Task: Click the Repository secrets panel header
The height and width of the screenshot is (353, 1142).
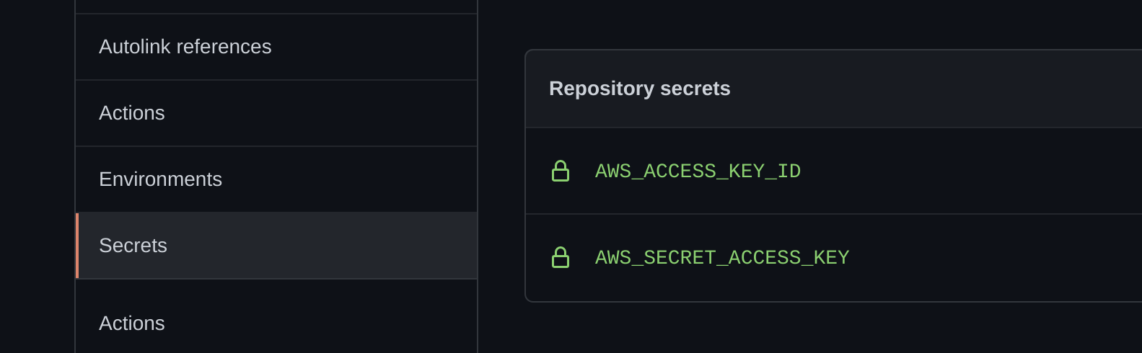Action: pos(834,89)
